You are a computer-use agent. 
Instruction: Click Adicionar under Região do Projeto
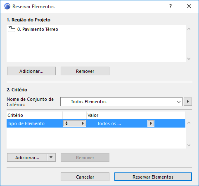31,71
